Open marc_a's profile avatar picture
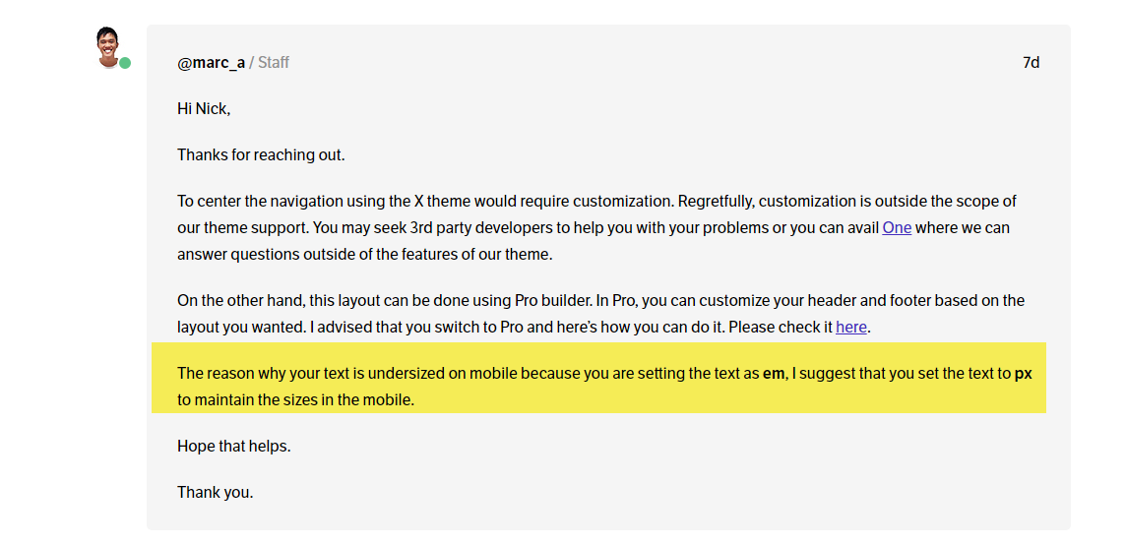Viewport: 1126px width, 544px height. pos(107,46)
